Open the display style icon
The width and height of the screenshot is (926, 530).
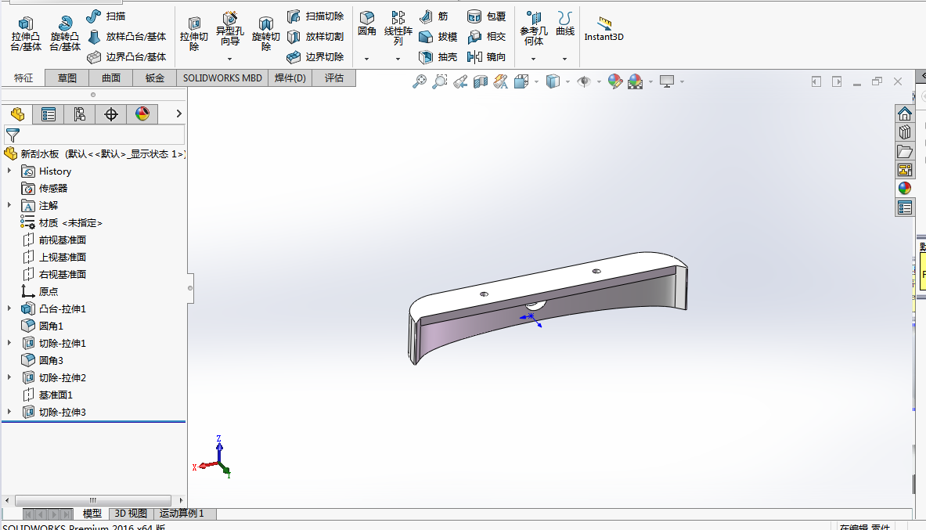click(x=553, y=81)
